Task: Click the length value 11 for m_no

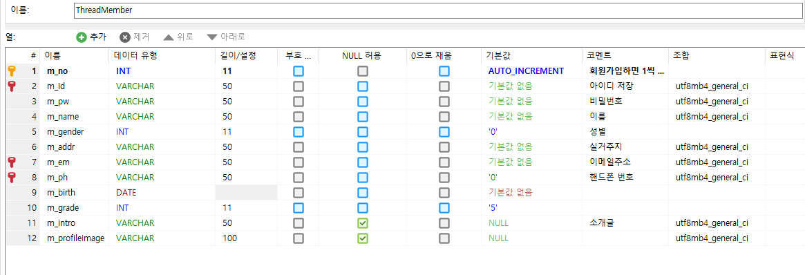Action: (x=227, y=70)
